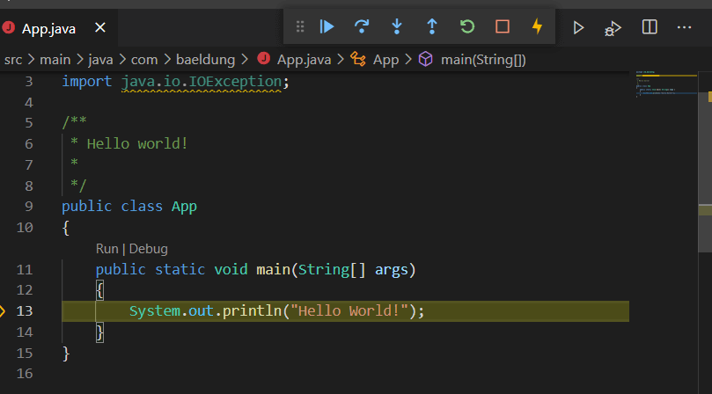Screen dimensions: 712x394
Task: Run the Java file with the play icon
Action: point(578,28)
